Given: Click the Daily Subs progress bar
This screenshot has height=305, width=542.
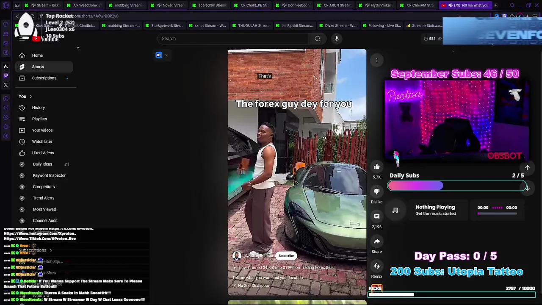Looking at the screenshot, I should (x=457, y=186).
